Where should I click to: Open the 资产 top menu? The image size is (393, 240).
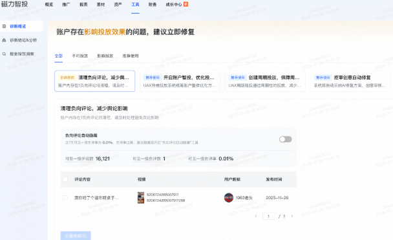pos(118,5)
